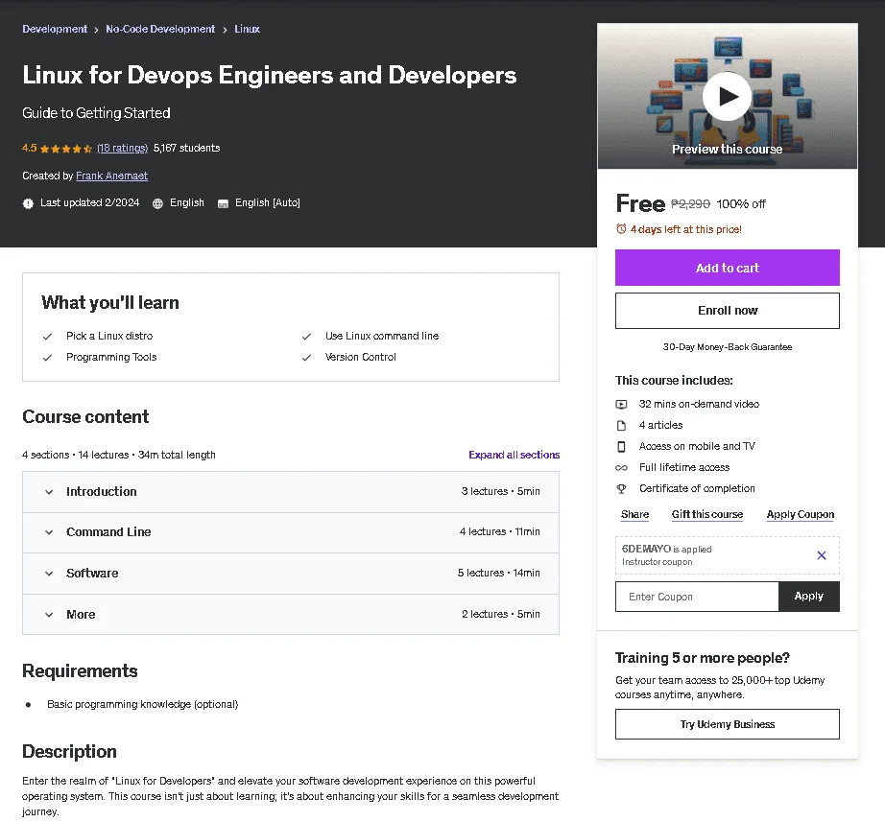Image resolution: width=885 pixels, height=822 pixels.
Task: Play the course preview video
Action: coord(727,97)
